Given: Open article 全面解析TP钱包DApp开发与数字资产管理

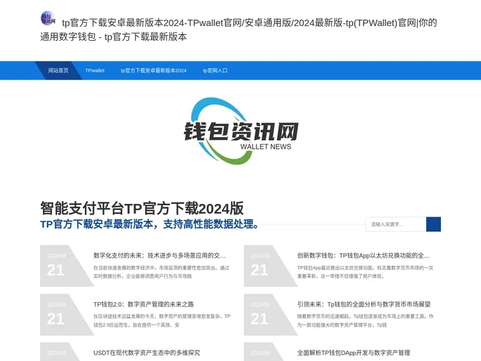Looking at the screenshot, I should [x=353, y=353].
